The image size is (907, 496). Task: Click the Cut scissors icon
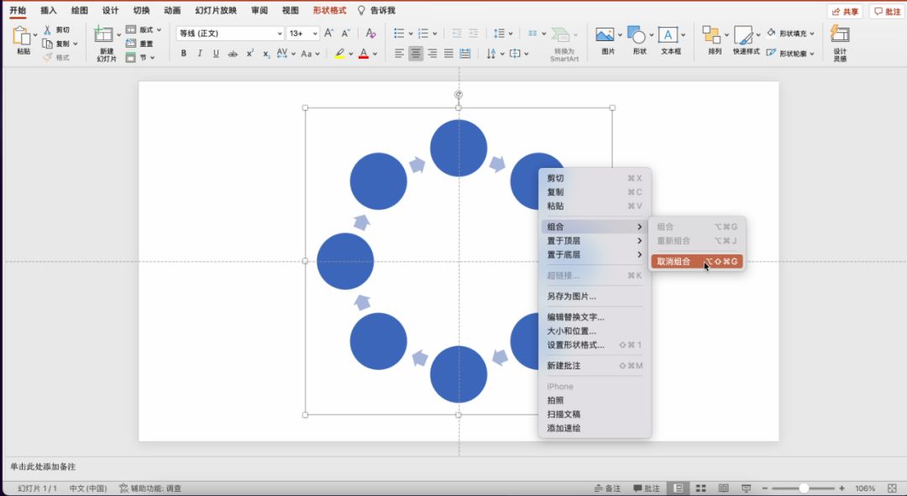(x=47, y=29)
